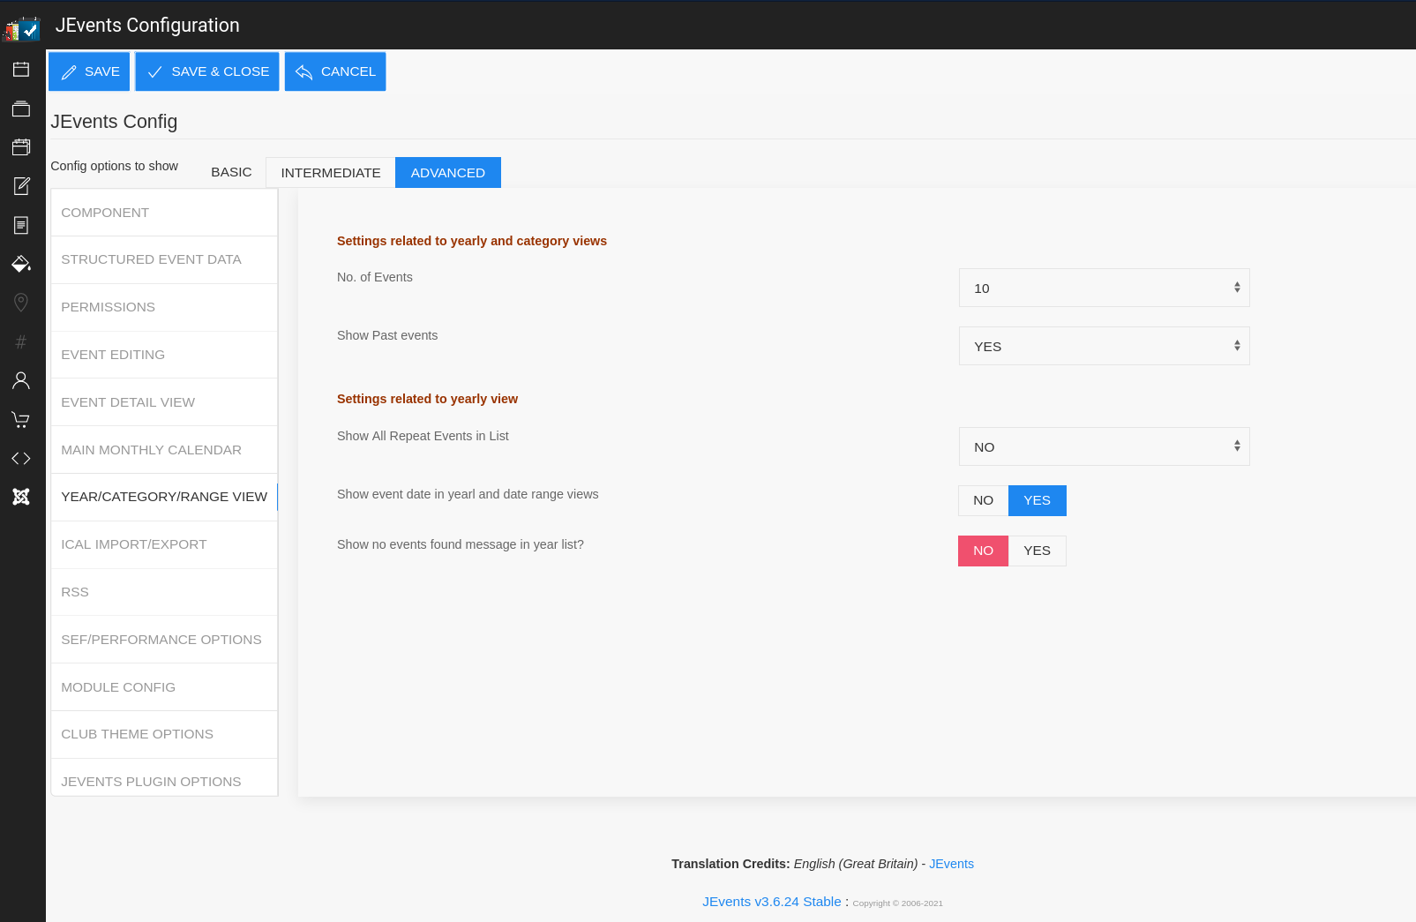Click the 'Show Past events' label
Screen dimensions: 1416x922
pyautogui.click(x=387, y=335)
